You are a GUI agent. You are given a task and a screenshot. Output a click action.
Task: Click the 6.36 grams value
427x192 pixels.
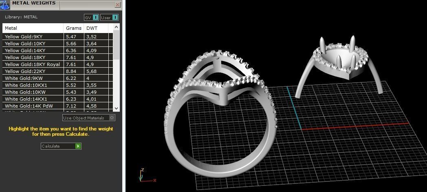tap(71, 51)
